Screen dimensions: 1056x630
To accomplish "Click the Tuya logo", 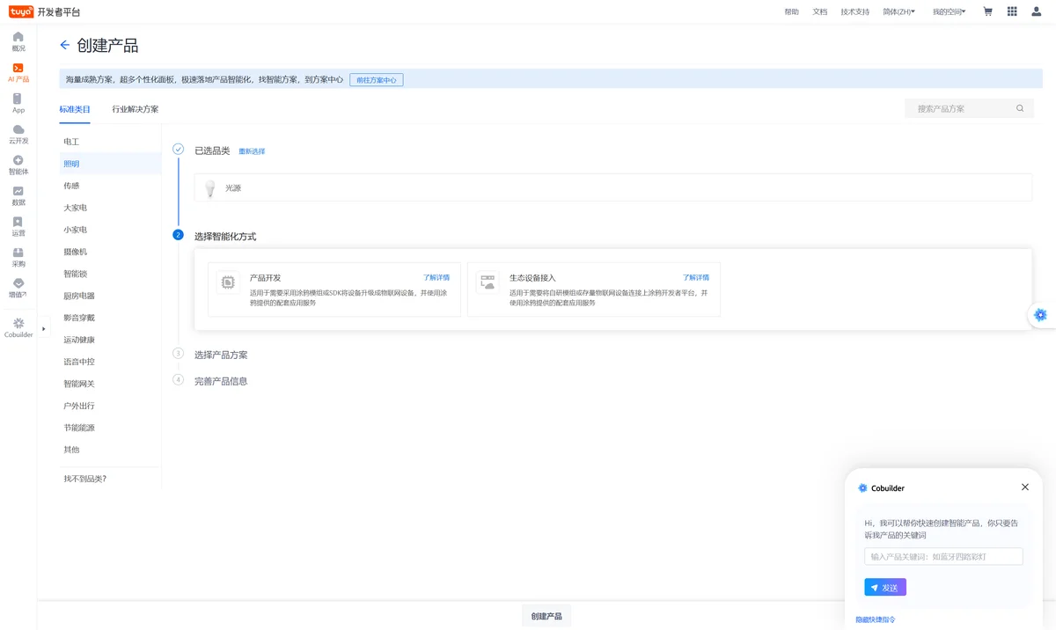I will click(21, 11).
